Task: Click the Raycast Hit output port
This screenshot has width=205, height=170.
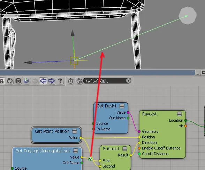Action: point(185,126)
